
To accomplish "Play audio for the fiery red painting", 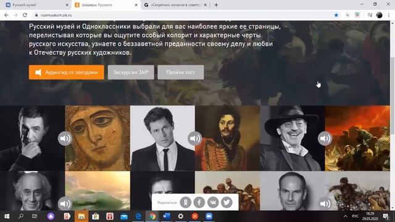I will pyautogui.click(x=325, y=138).
